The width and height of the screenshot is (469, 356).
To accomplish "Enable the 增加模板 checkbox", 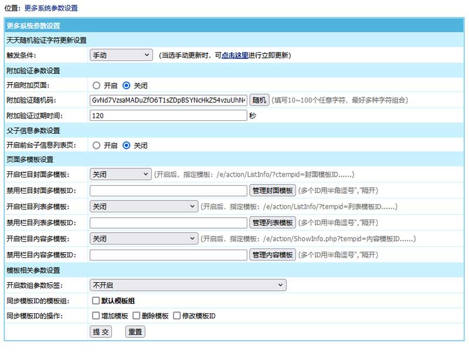I will coord(96,316).
